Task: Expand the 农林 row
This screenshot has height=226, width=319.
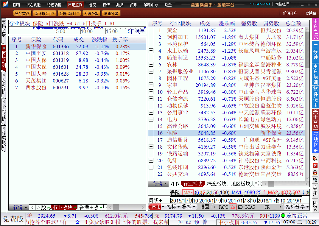Action: 151,65
